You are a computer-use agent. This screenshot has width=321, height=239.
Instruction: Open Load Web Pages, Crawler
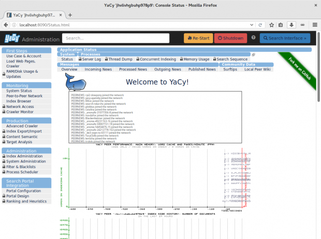21,64
